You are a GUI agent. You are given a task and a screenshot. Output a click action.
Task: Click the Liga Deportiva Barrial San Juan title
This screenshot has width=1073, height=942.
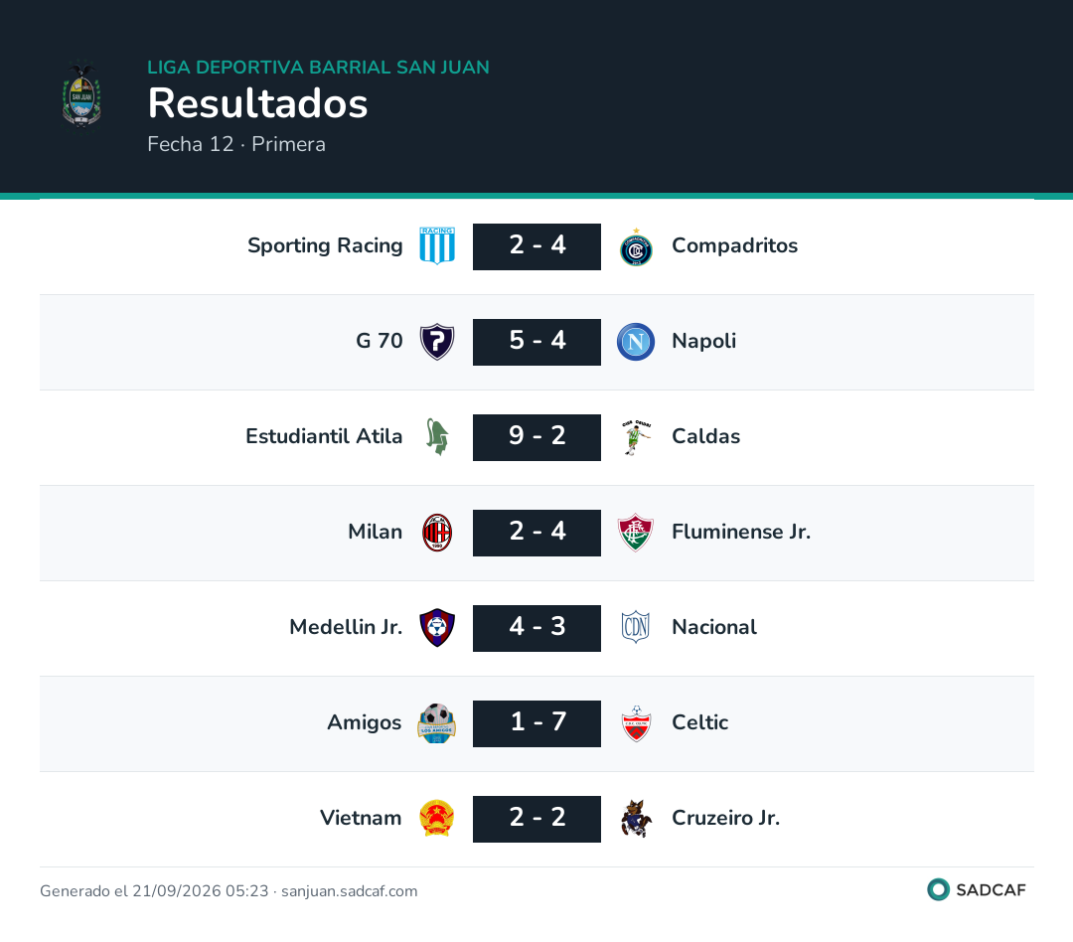(318, 68)
